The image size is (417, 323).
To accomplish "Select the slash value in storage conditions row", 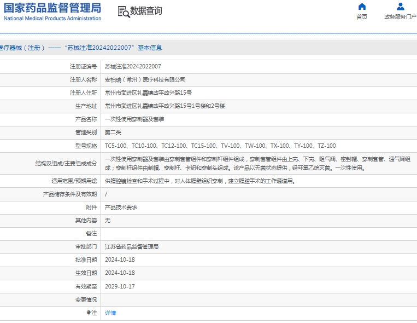I will (x=106, y=194).
